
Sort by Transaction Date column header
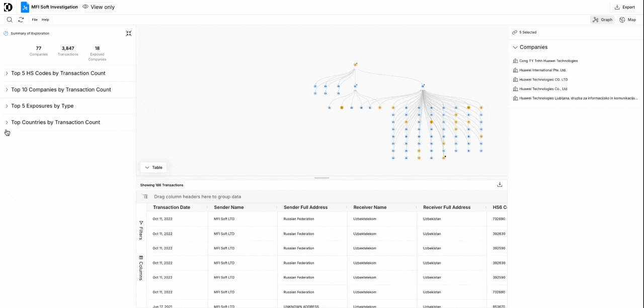172,207
